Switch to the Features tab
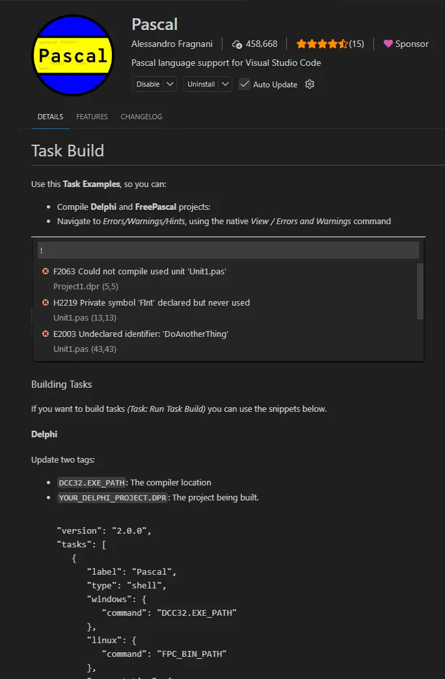 click(x=92, y=117)
